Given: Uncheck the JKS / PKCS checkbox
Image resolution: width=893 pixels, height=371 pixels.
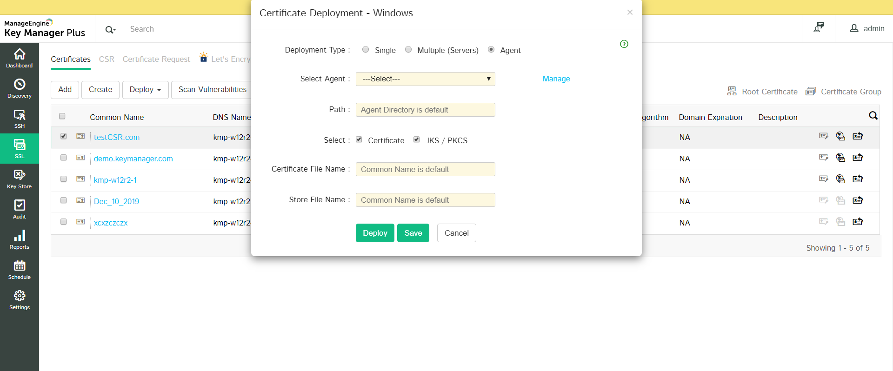Looking at the screenshot, I should (x=417, y=139).
